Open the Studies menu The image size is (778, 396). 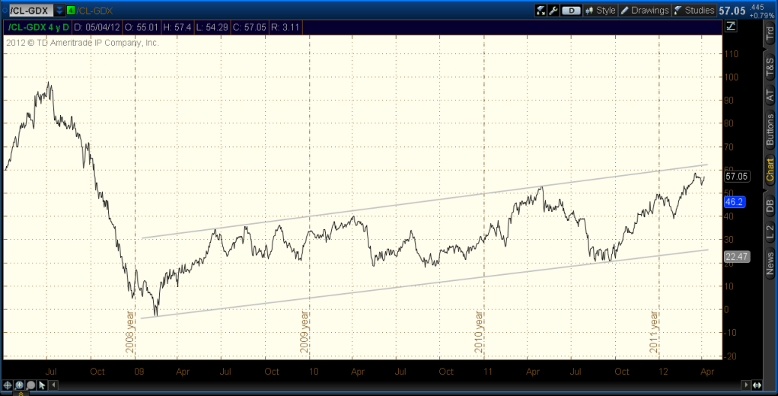coord(694,11)
